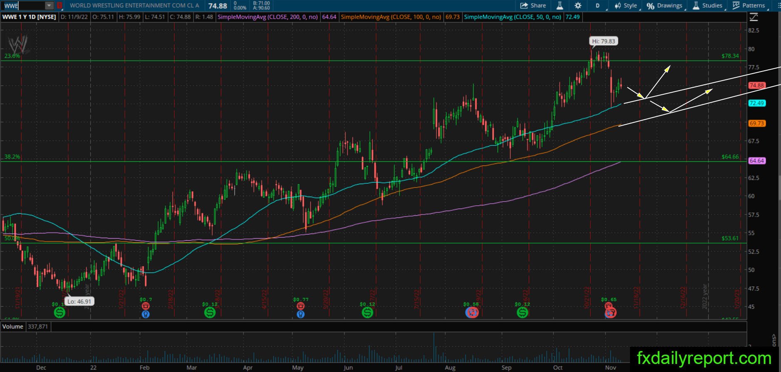Expand the WWE symbol dropdown arrow
Viewport: 781px width, 372px height.
point(49,6)
